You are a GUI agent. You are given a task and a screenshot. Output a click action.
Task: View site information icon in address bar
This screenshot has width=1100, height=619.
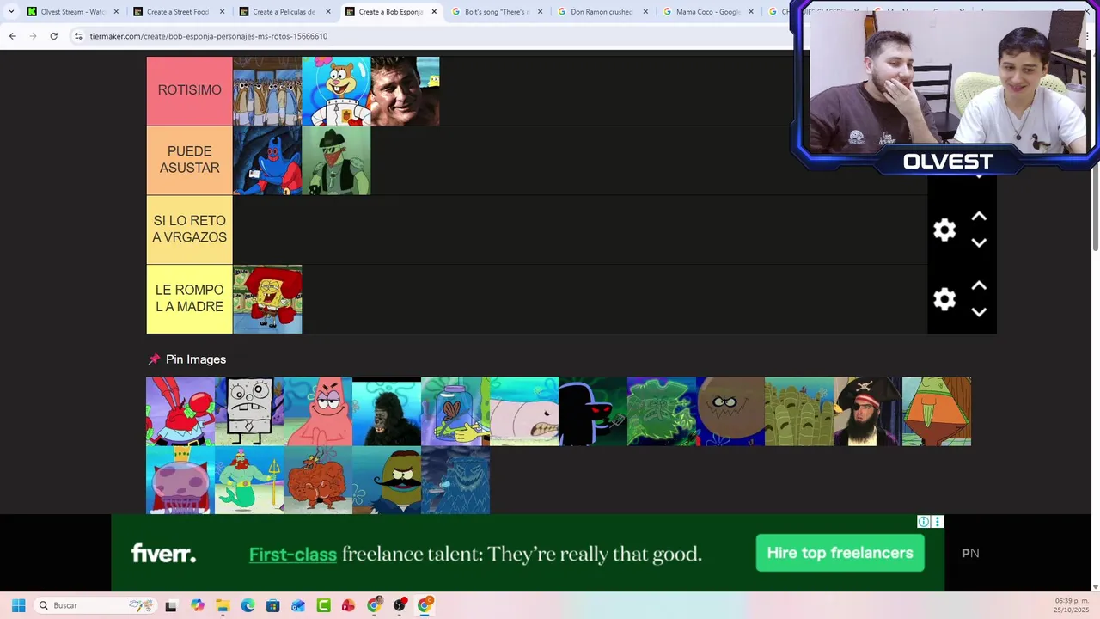pos(78,36)
